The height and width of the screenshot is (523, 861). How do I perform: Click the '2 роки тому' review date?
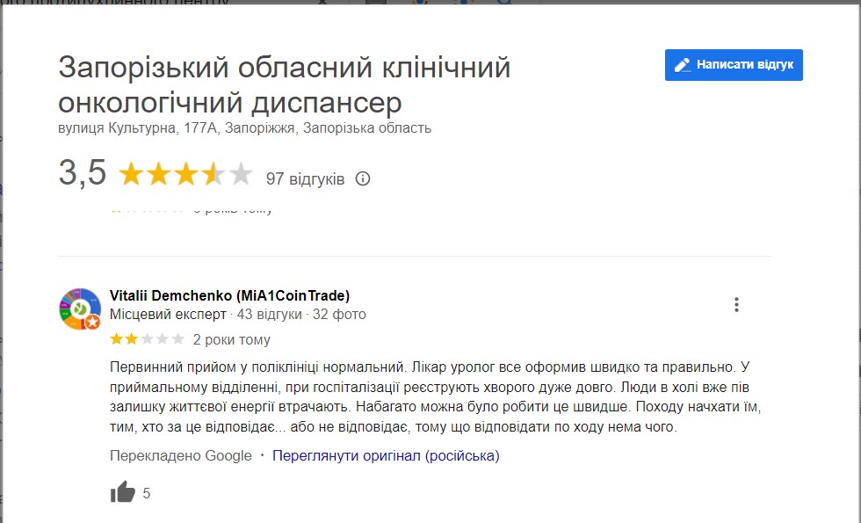click(x=232, y=339)
